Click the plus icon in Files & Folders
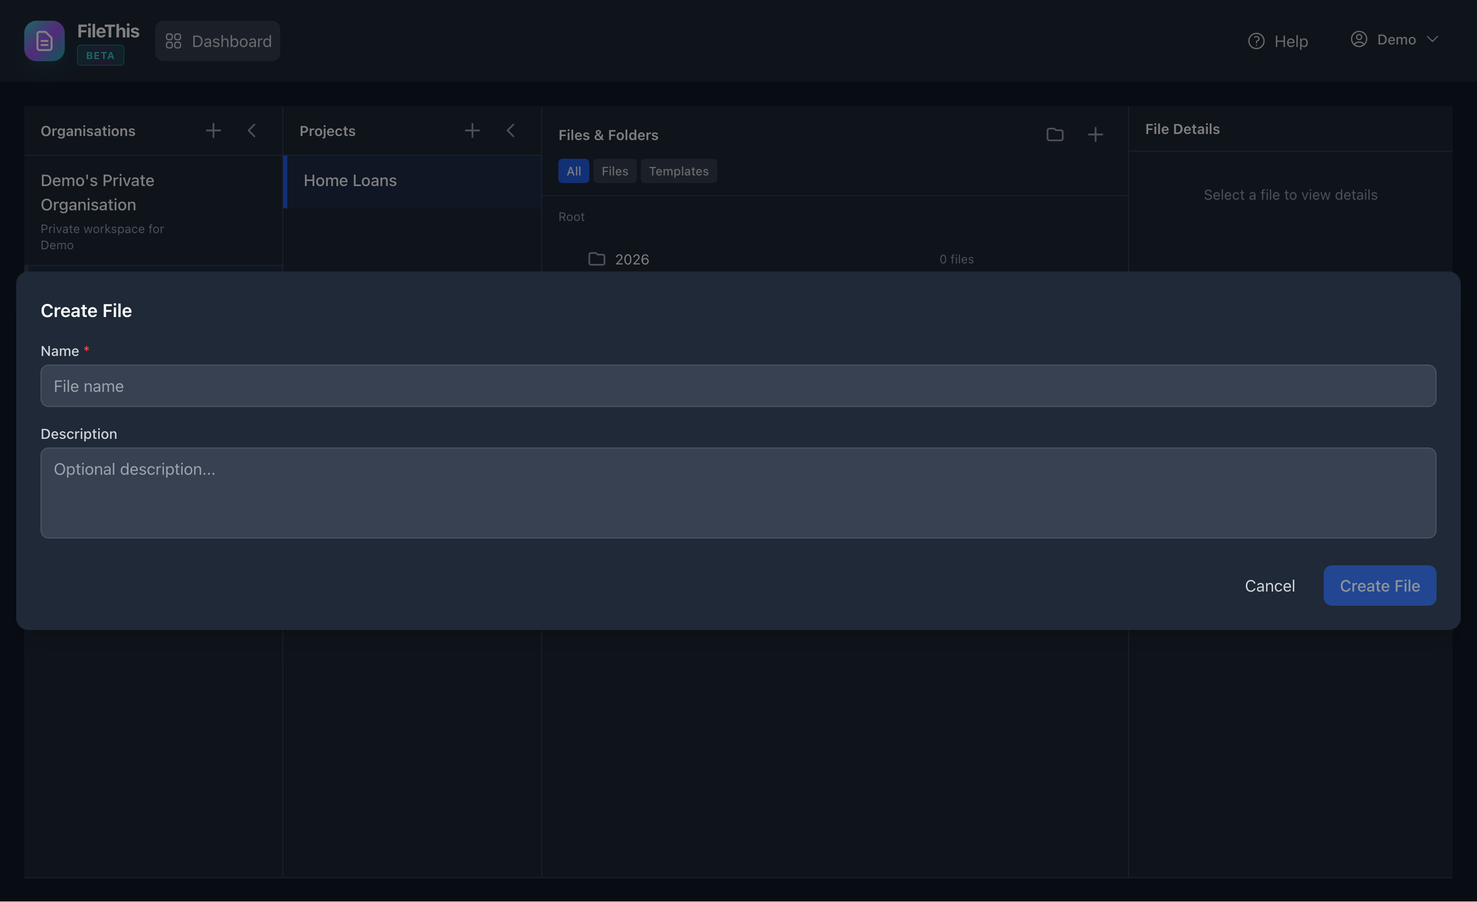 pyautogui.click(x=1095, y=134)
